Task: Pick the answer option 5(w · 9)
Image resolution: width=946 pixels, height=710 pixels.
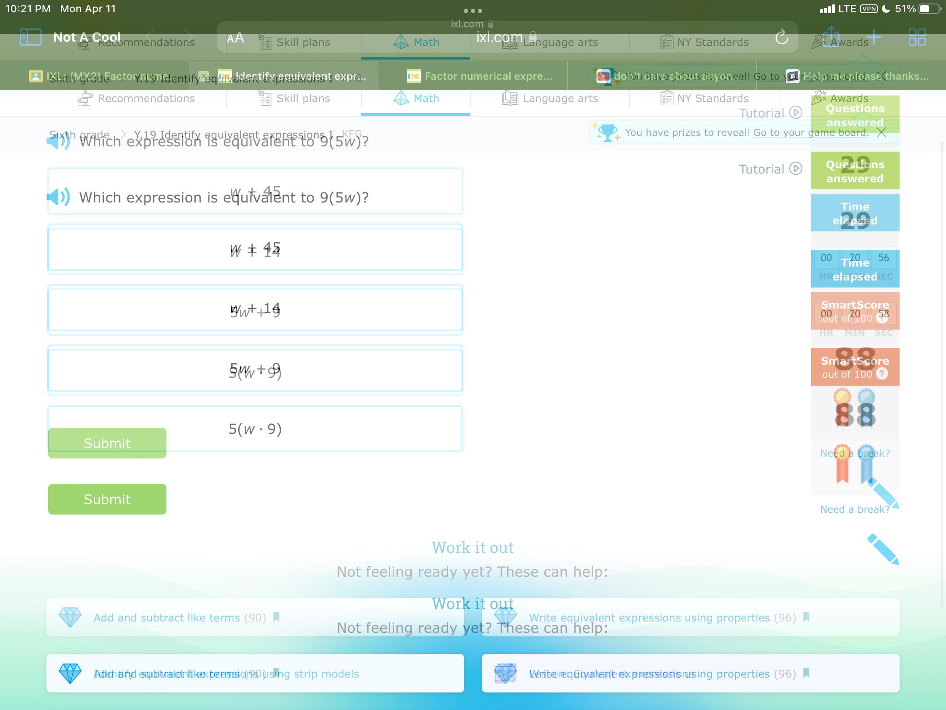Action: pos(255,429)
